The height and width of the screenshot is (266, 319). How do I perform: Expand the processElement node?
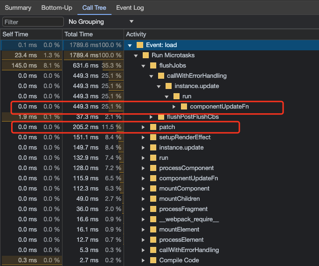pyautogui.click(x=143, y=240)
